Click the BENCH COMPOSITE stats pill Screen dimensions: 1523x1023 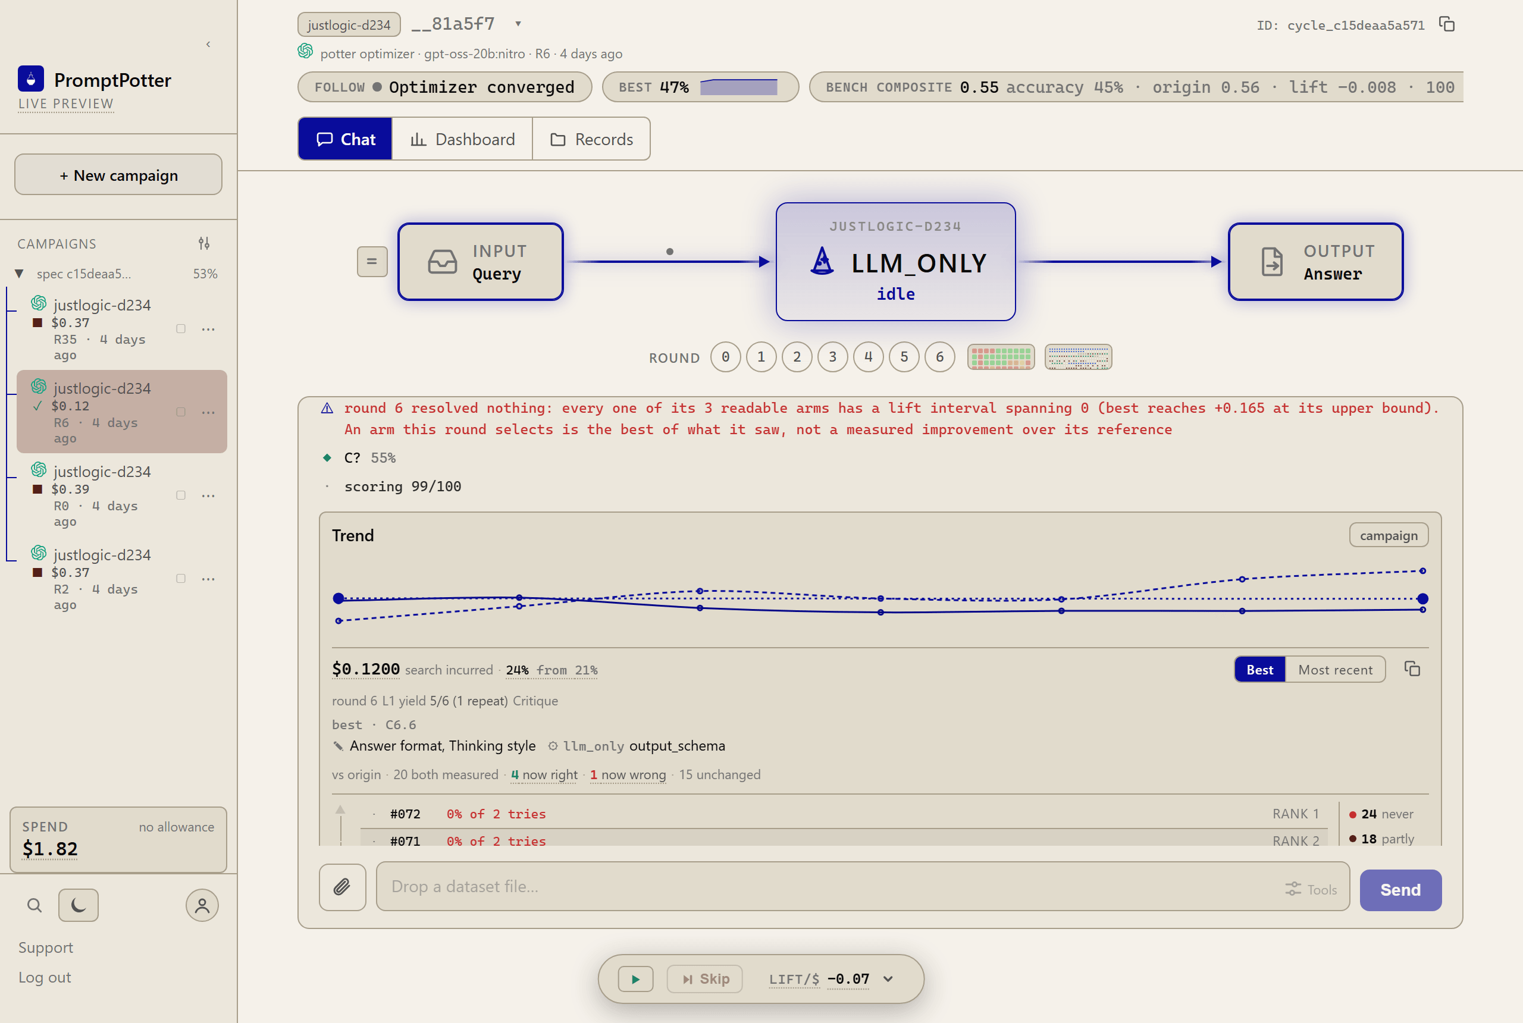tap(1136, 87)
